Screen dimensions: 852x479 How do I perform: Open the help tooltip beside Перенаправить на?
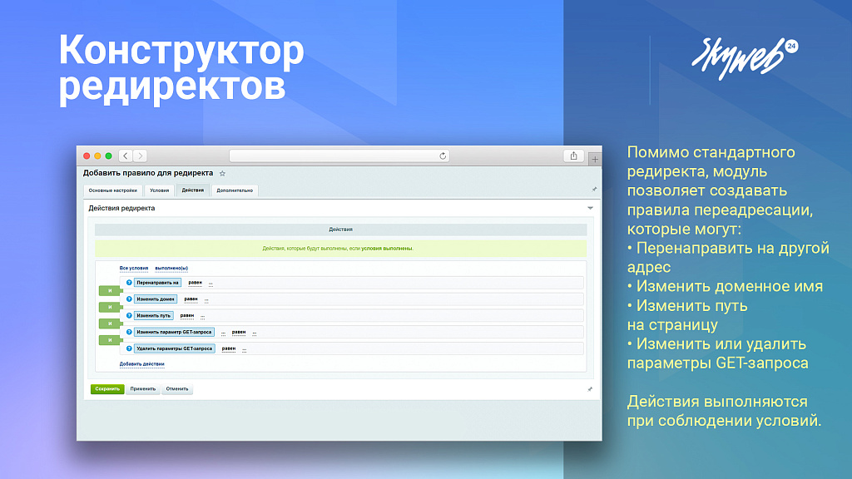(127, 283)
